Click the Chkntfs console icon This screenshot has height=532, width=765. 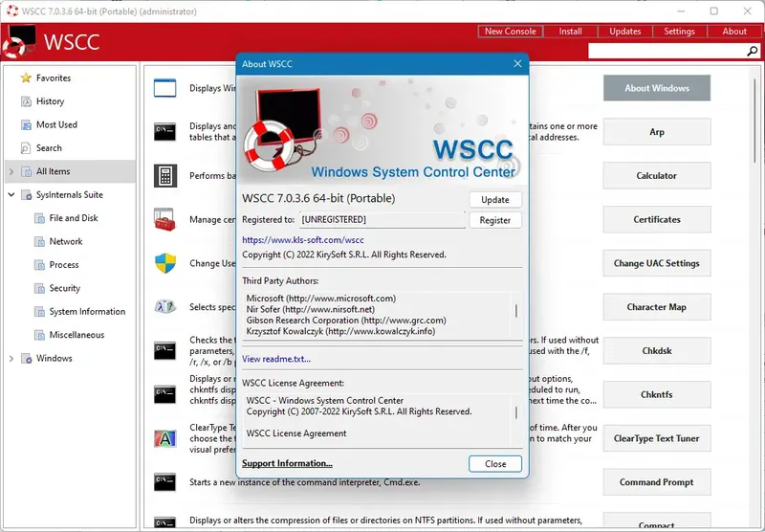pyautogui.click(x=164, y=394)
